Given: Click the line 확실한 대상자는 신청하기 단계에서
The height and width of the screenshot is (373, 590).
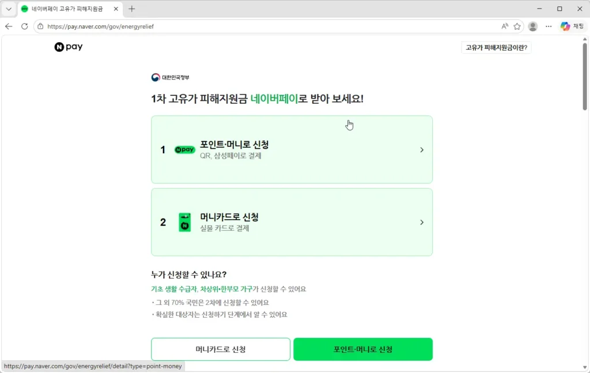Looking at the screenshot, I should pos(220,315).
